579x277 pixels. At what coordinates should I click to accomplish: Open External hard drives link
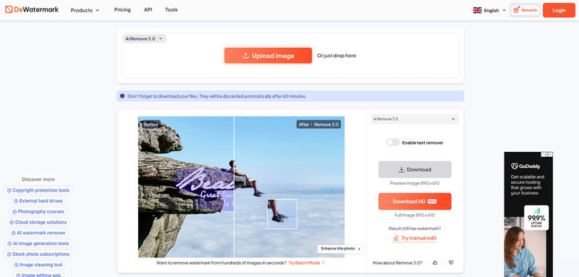pyautogui.click(x=38, y=201)
